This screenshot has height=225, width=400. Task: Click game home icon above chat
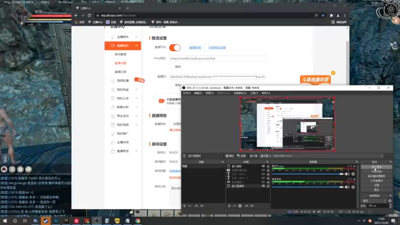(4, 169)
